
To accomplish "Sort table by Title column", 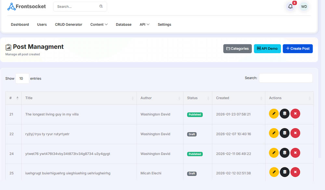I will click(x=79, y=98).
